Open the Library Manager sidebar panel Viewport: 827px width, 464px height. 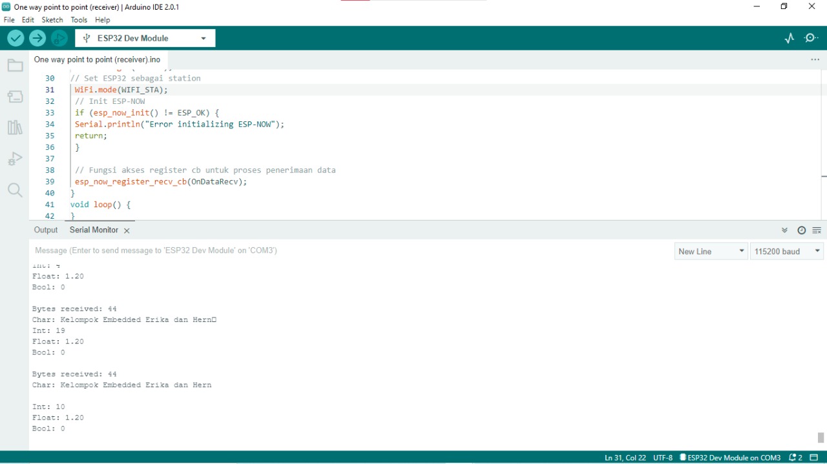pyautogui.click(x=15, y=127)
